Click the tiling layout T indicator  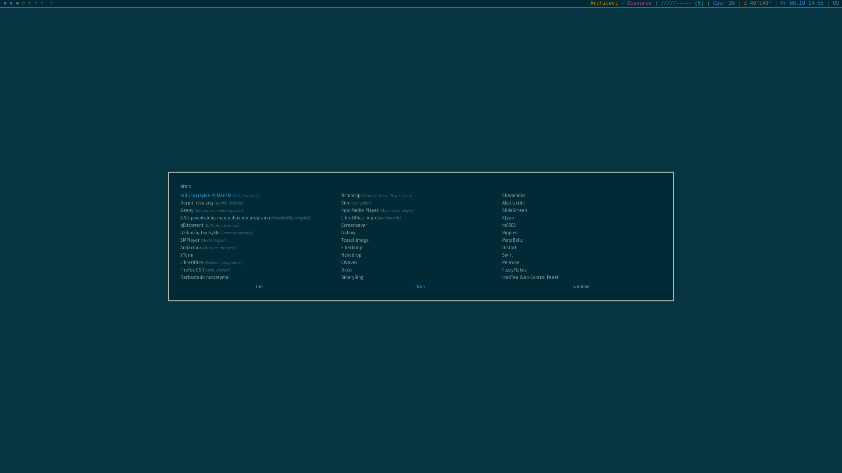(x=51, y=4)
